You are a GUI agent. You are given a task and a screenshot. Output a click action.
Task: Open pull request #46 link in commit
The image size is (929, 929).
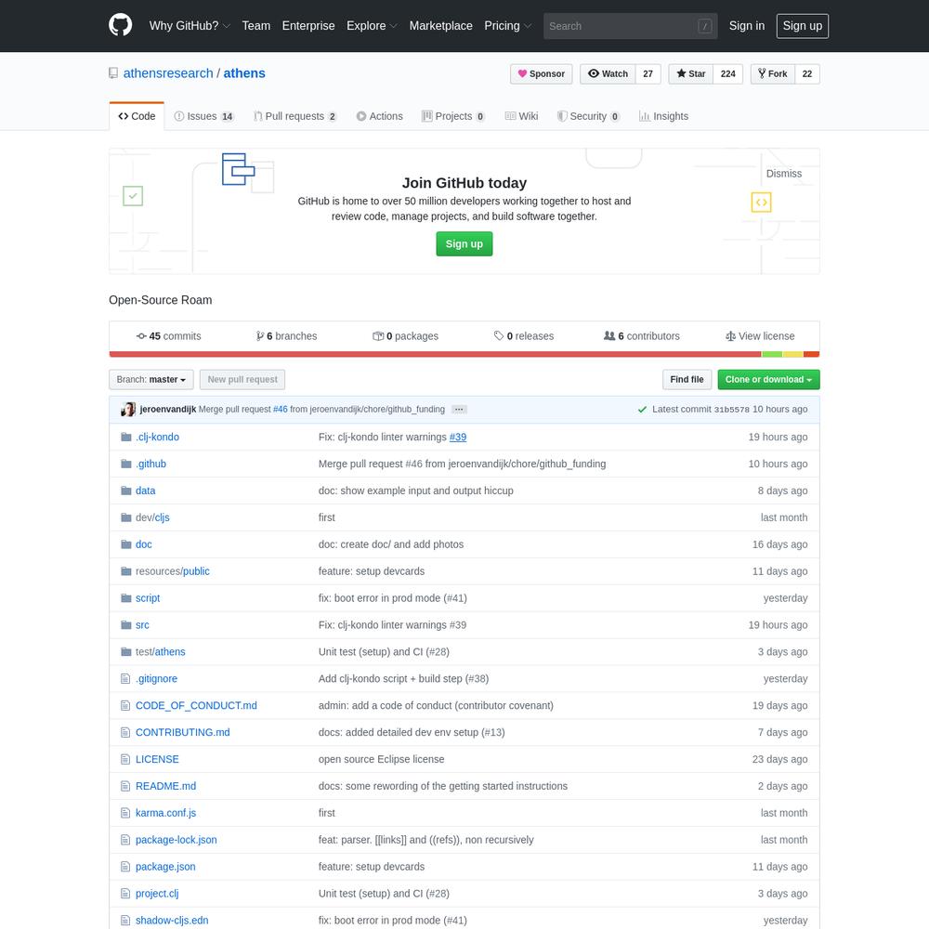pyautogui.click(x=281, y=410)
